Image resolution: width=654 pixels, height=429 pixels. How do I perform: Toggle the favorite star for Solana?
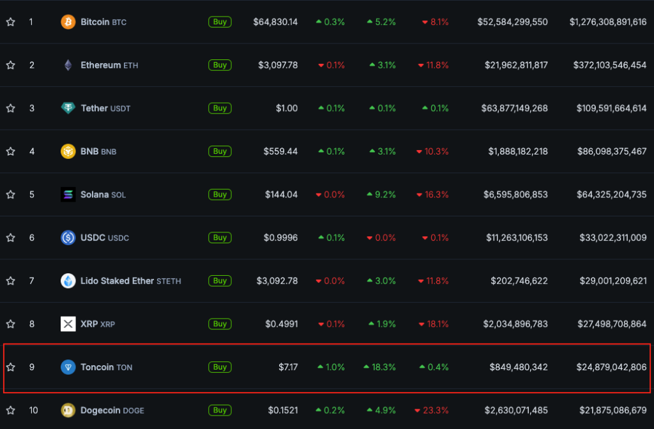(x=10, y=195)
